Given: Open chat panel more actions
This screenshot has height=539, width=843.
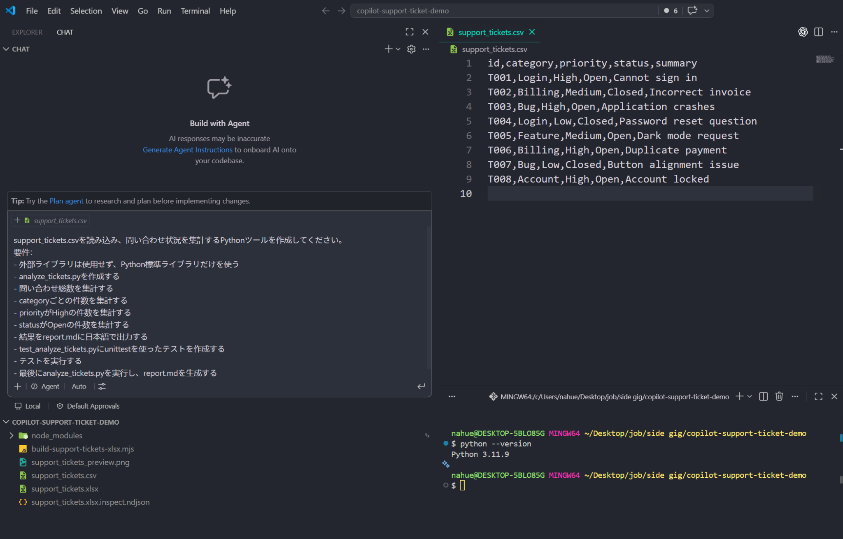Looking at the screenshot, I should (x=426, y=49).
